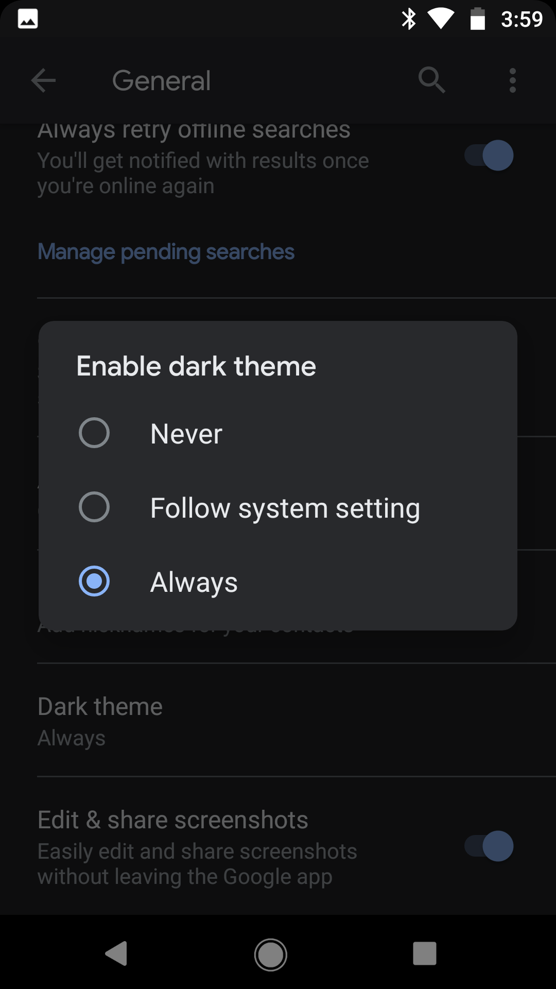Open search in General settings
556x989 pixels.
pos(431,80)
